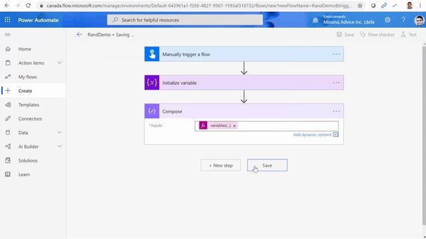Viewport: 426px width, 239px height.
Task: Open the app launcher waffle icon
Action: coord(7,20)
